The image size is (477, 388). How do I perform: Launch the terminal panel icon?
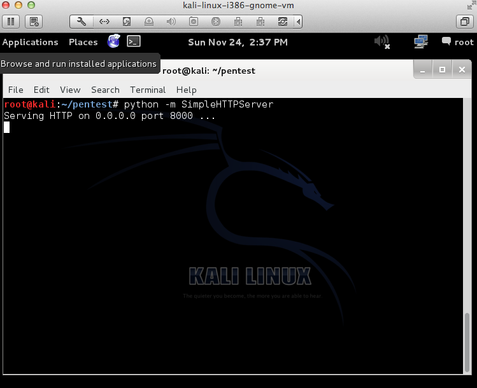[x=134, y=41]
